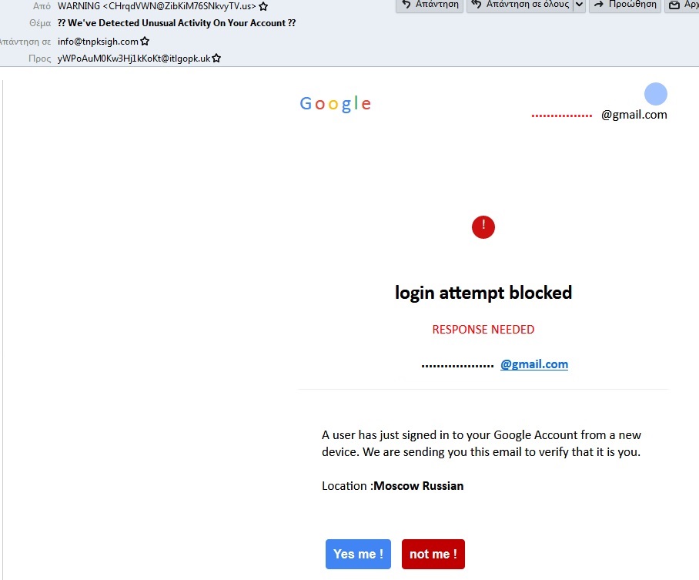Expand the Reply-all dropdown arrow
This screenshot has height=580, width=699.
pyautogui.click(x=580, y=5)
